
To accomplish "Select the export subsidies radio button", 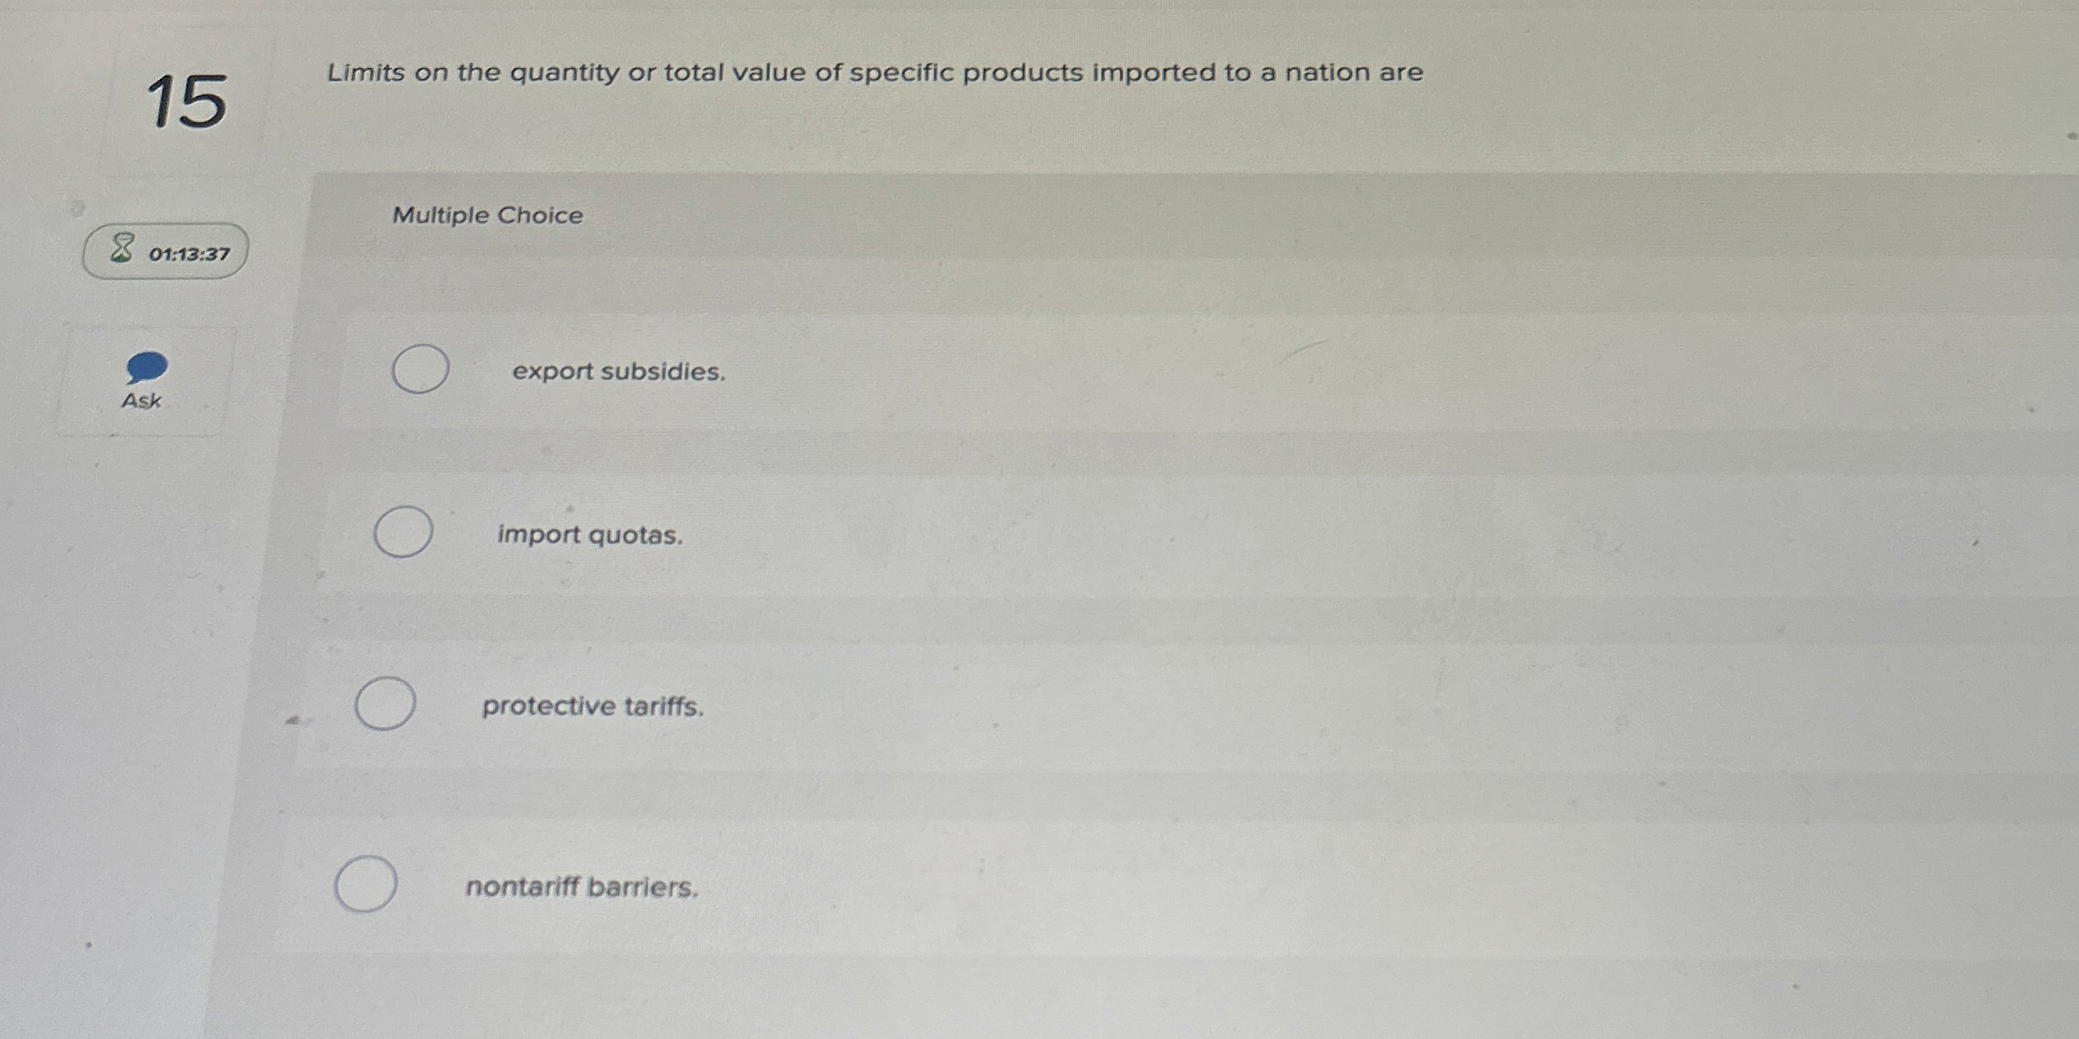I will 420,369.
